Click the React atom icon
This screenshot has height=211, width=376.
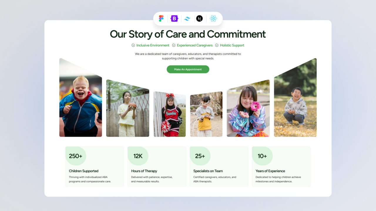pyautogui.click(x=213, y=18)
